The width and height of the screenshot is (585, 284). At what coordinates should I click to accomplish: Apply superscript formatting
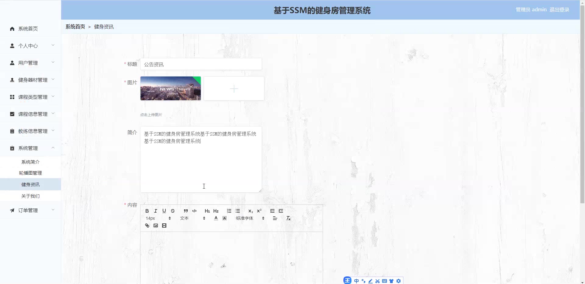259,211
